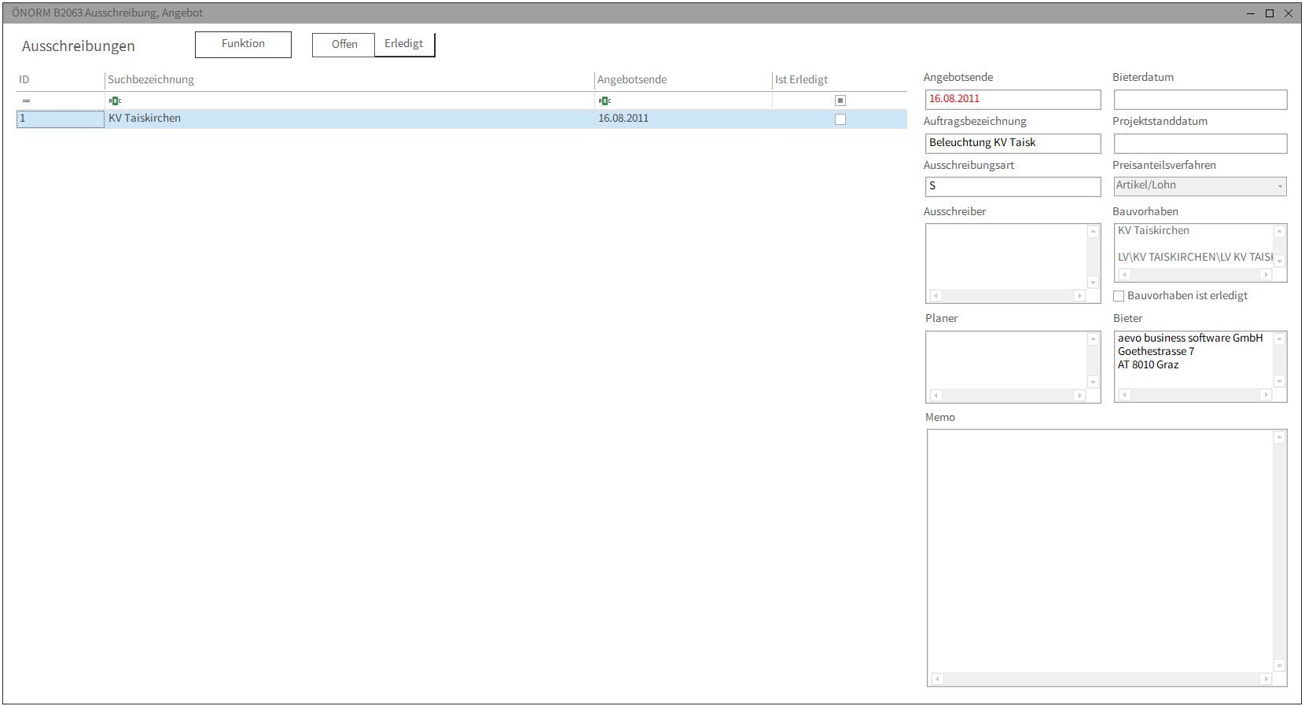
Task: Click the Suchbezeichnung filter ABC icon
Action: (x=115, y=101)
